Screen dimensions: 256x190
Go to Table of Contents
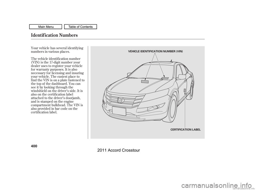(x=81, y=27)
